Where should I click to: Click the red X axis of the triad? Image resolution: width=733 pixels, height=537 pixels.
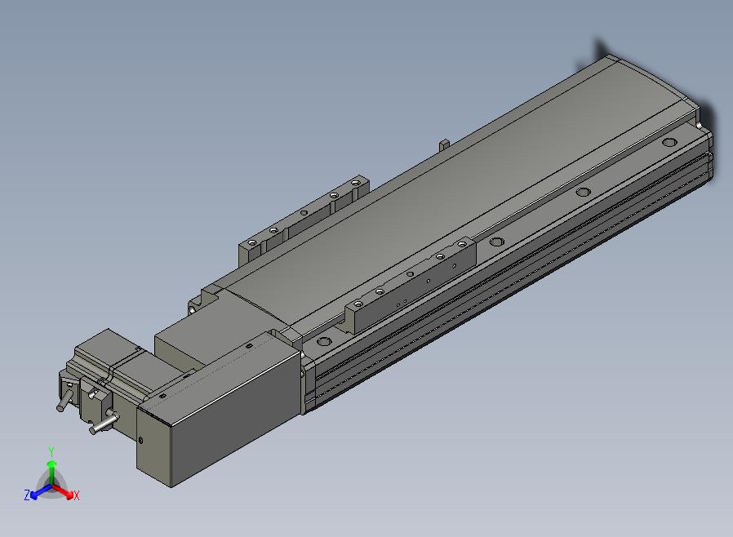tap(66, 493)
